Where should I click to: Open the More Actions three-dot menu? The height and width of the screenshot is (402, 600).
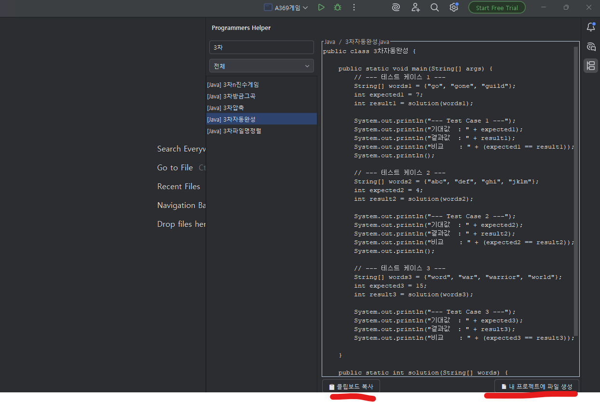click(354, 8)
